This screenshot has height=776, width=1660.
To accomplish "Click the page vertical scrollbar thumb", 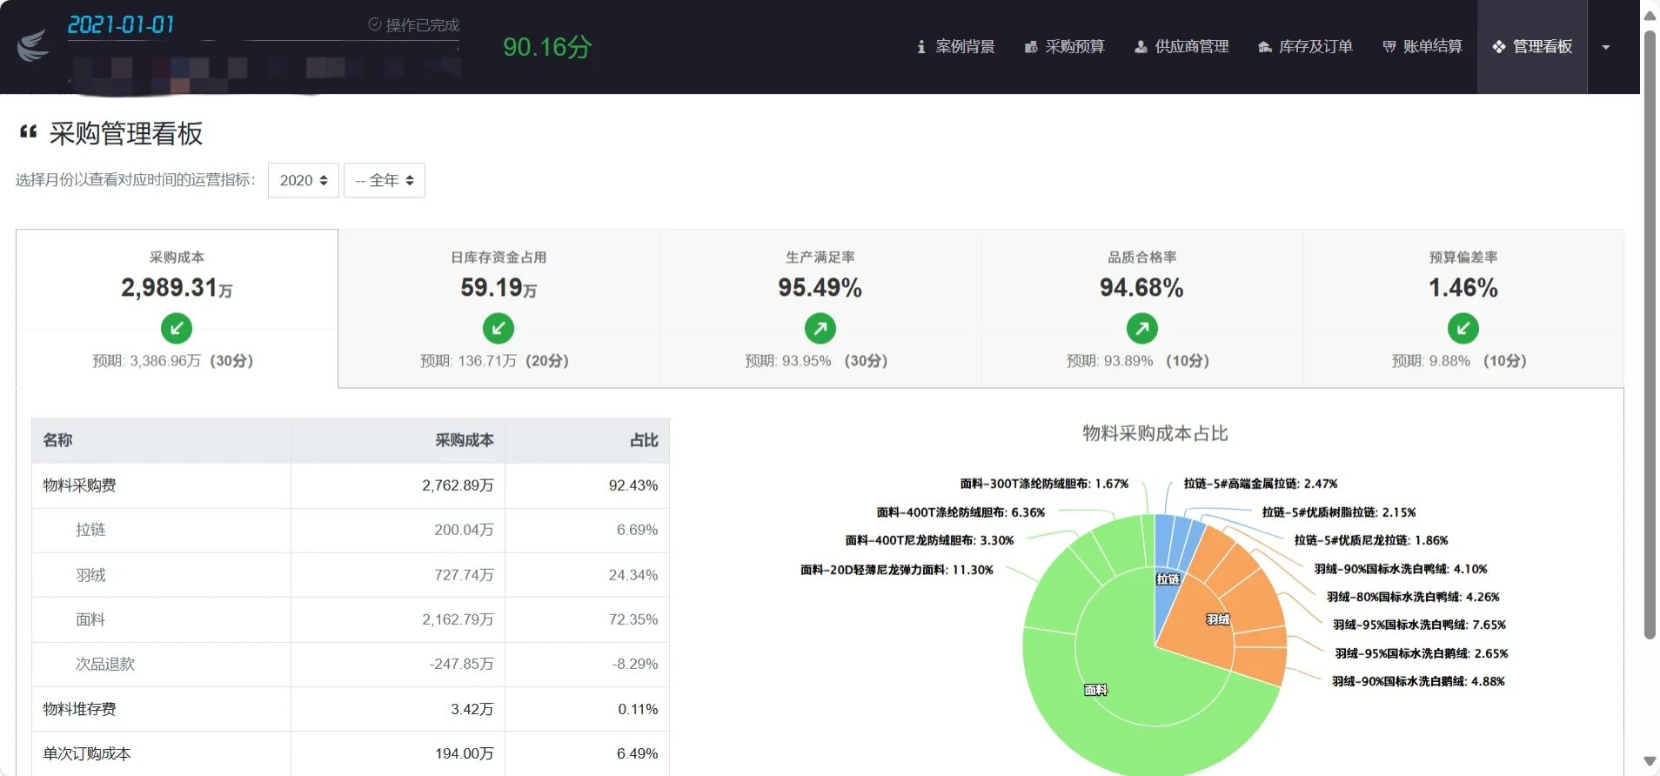I will pos(1650,335).
